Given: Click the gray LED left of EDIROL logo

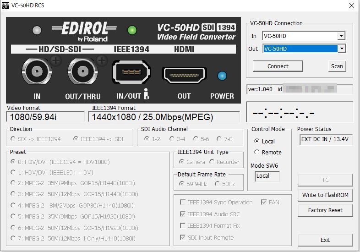Looking at the screenshot, I should [x=37, y=30].
